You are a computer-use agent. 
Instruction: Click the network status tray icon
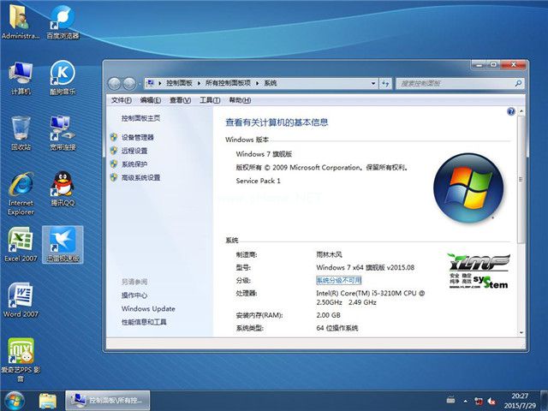tap(478, 402)
